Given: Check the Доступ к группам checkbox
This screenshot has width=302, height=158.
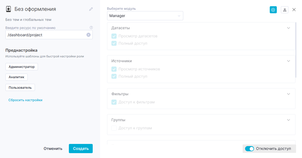Looking at the screenshot, I should [x=114, y=128].
